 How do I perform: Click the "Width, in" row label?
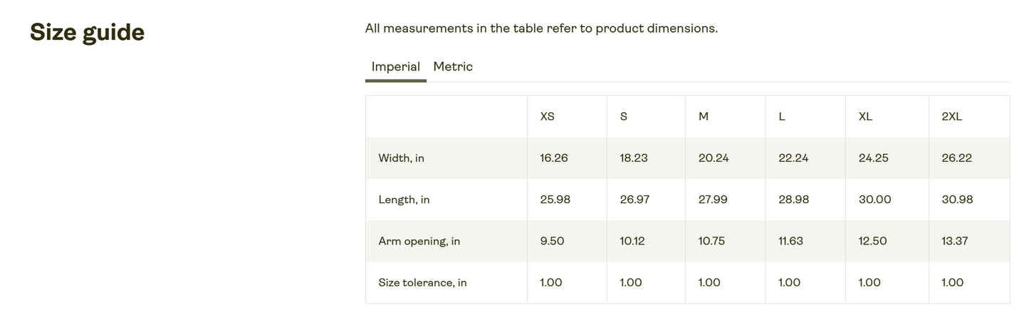(401, 158)
